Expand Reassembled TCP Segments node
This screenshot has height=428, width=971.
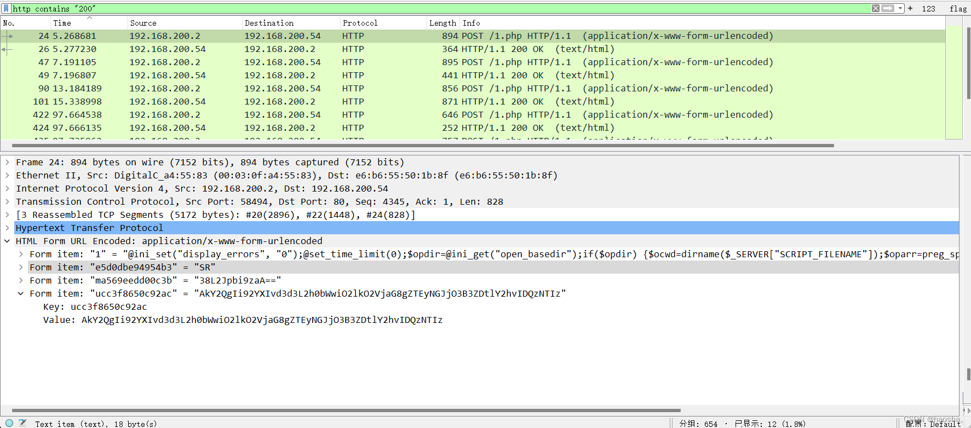[x=7, y=215]
